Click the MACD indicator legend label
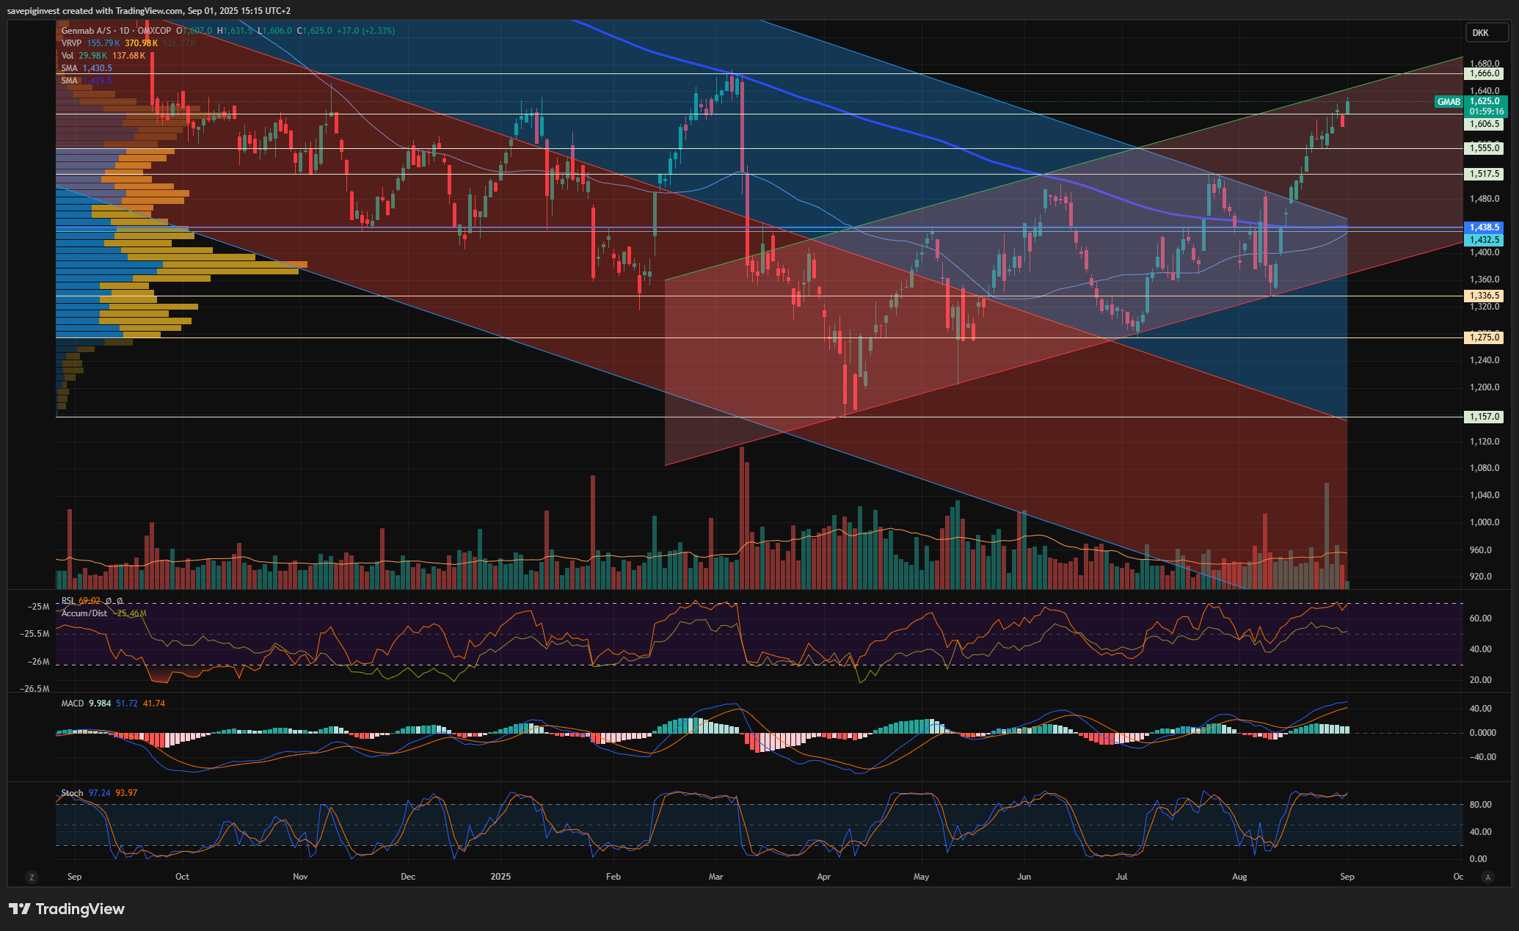1519x931 pixels. click(x=73, y=704)
